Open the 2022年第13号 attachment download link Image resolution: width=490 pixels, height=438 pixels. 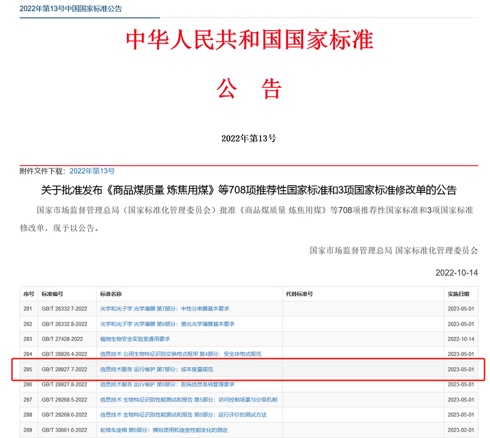point(92,171)
